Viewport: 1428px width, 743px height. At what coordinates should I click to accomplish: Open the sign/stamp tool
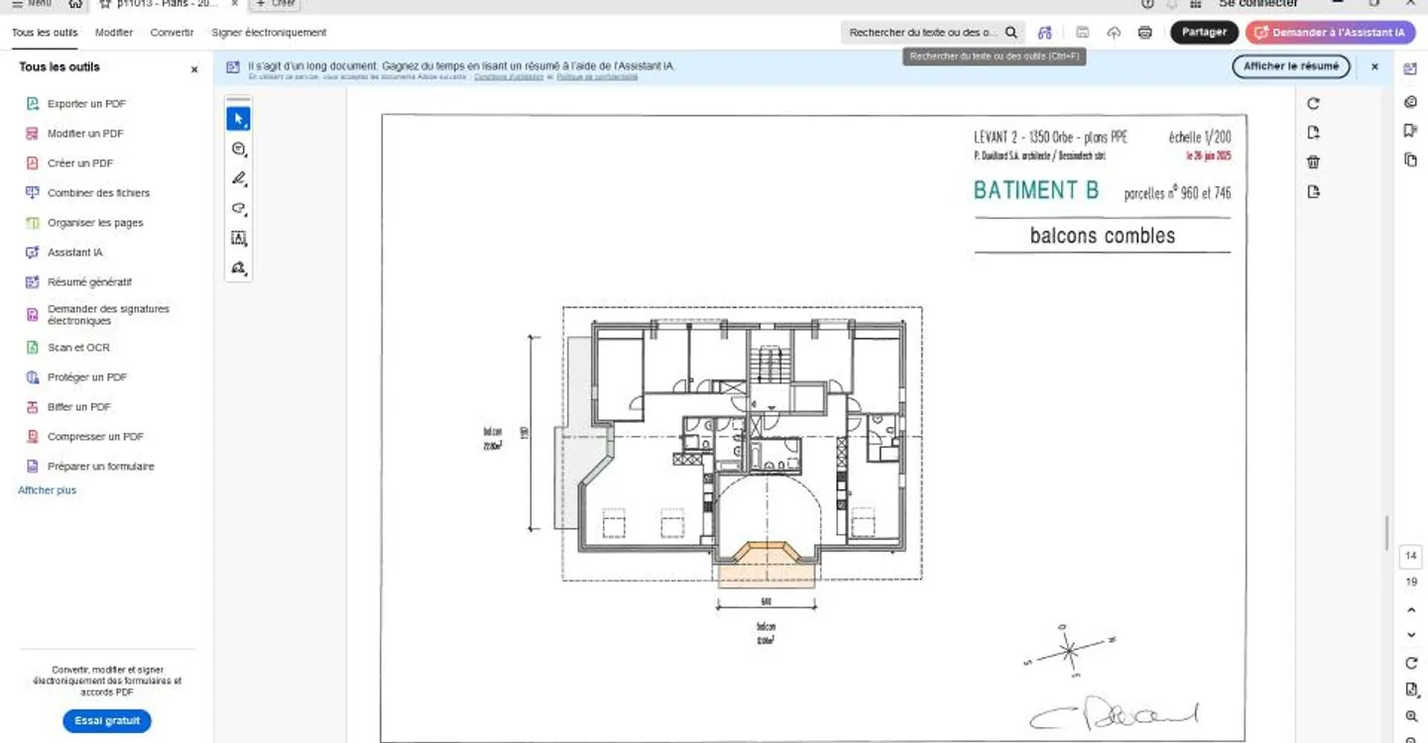pos(238,268)
